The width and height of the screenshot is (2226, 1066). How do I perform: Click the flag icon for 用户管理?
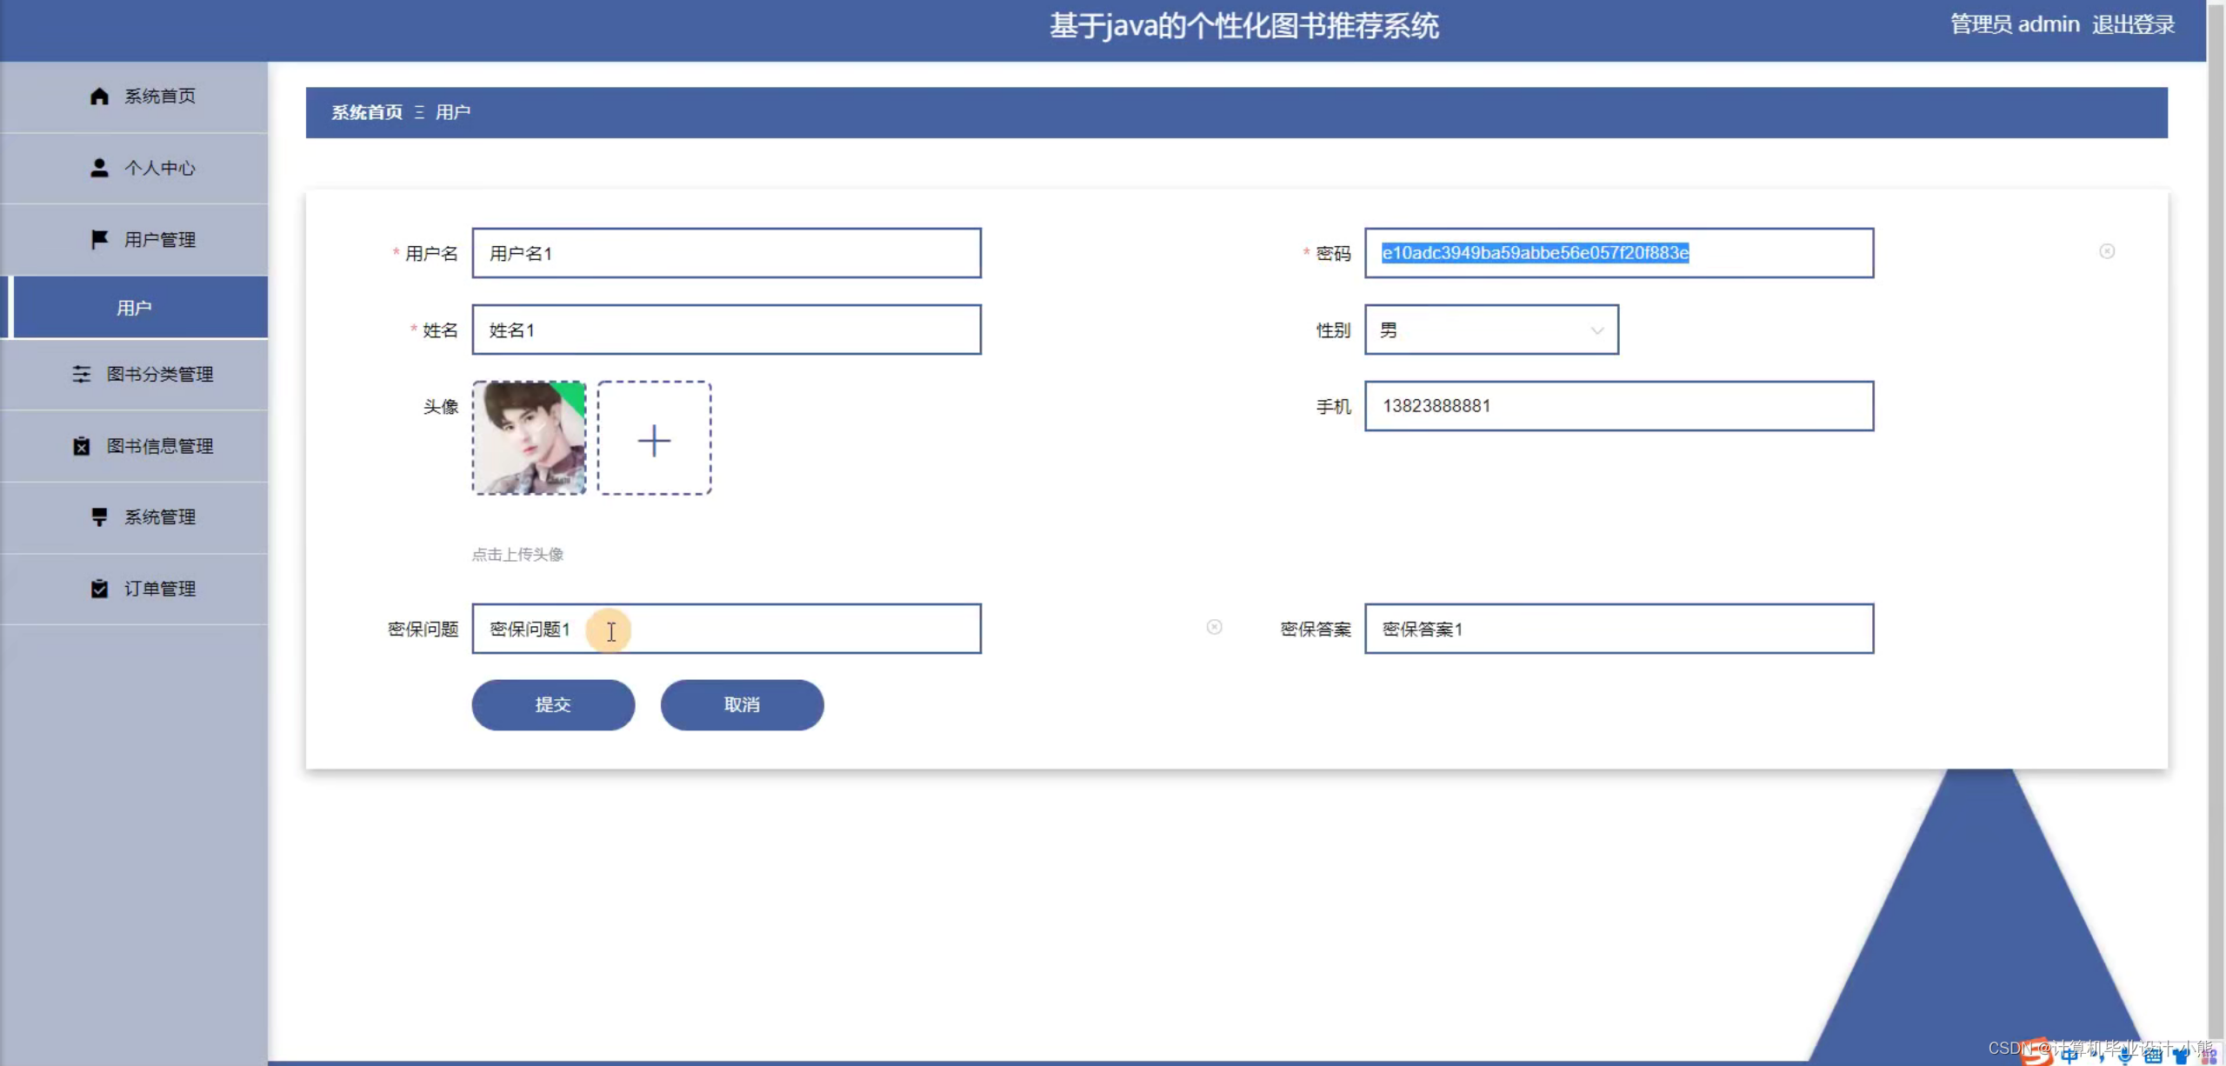(99, 239)
